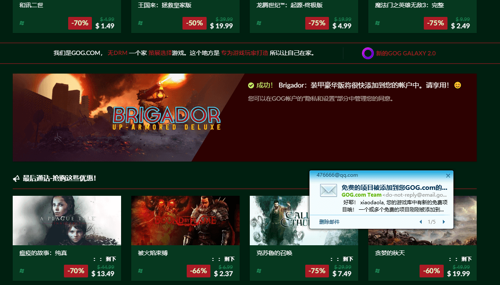
Task: Click the -60% badge on 贪婪的秋天
Action: click(431, 271)
